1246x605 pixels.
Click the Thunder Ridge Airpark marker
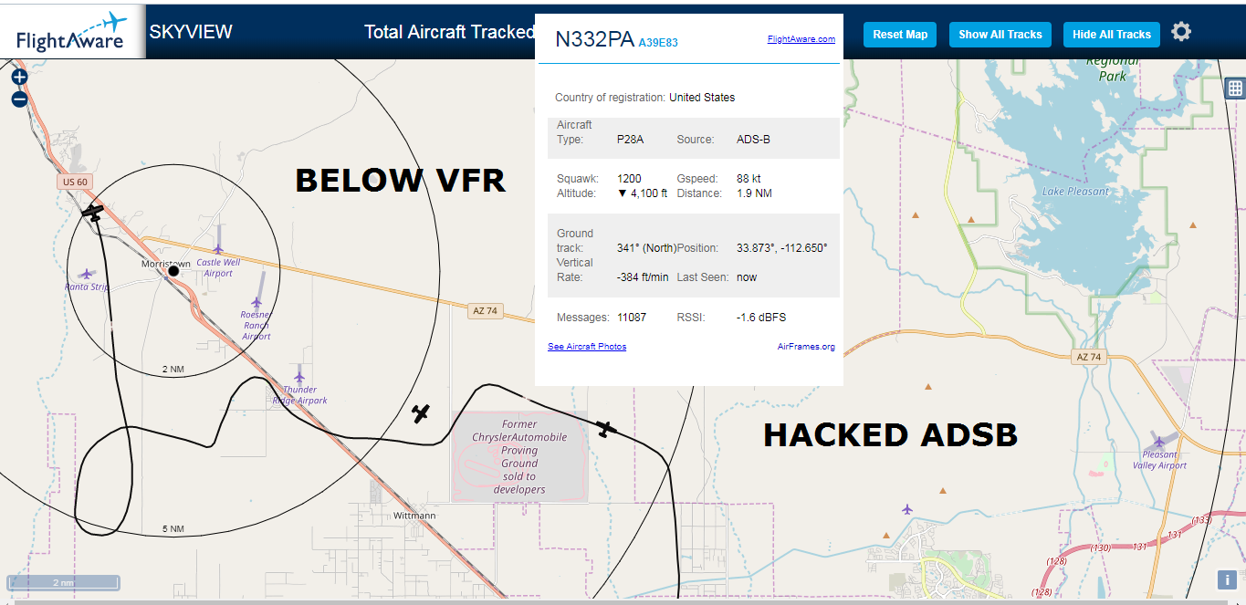[299, 376]
